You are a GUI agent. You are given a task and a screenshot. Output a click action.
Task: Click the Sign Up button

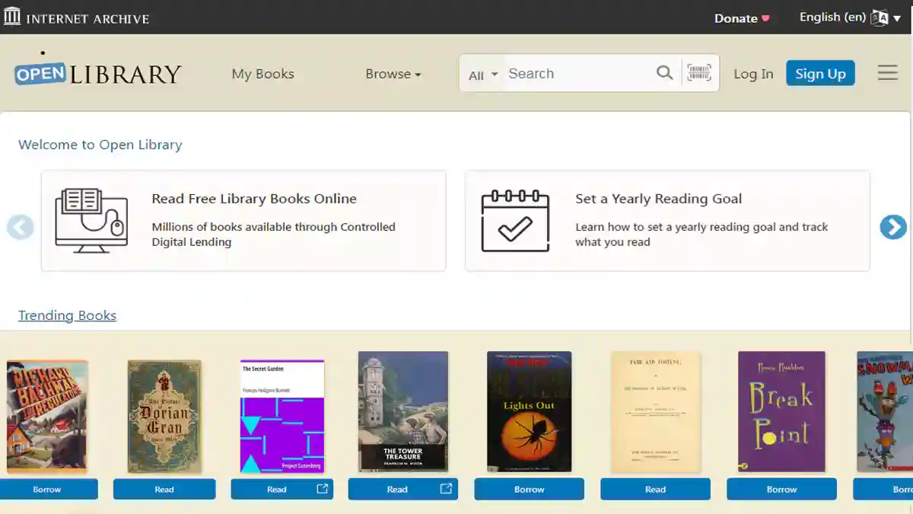pos(820,73)
